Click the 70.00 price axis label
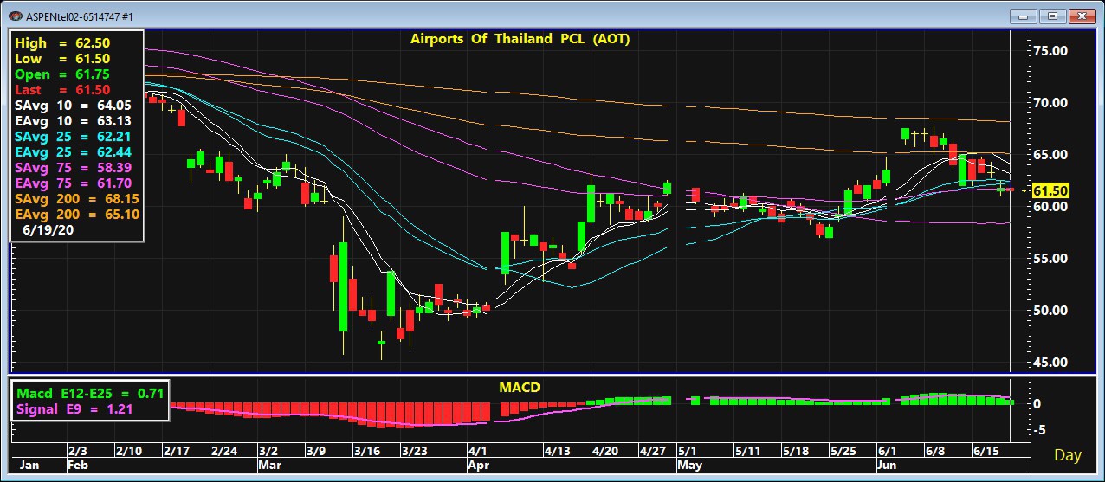The image size is (1105, 482). [1050, 103]
